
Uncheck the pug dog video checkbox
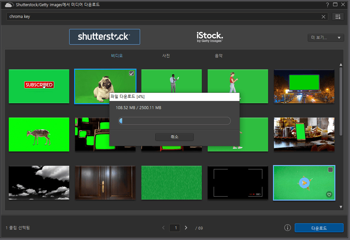pyautogui.click(x=131, y=74)
